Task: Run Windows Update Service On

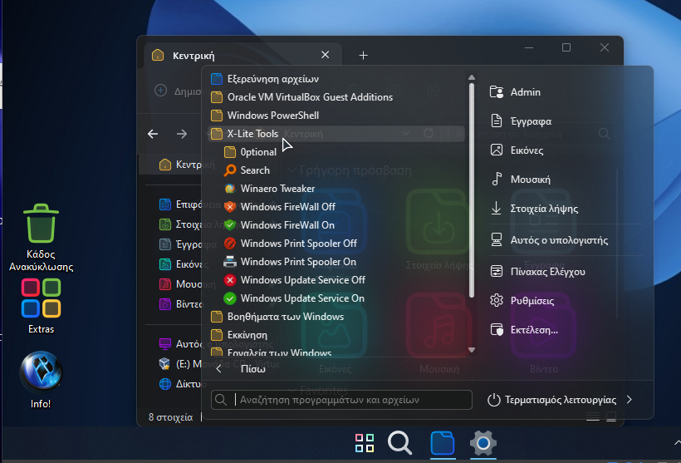Action: 294,298
